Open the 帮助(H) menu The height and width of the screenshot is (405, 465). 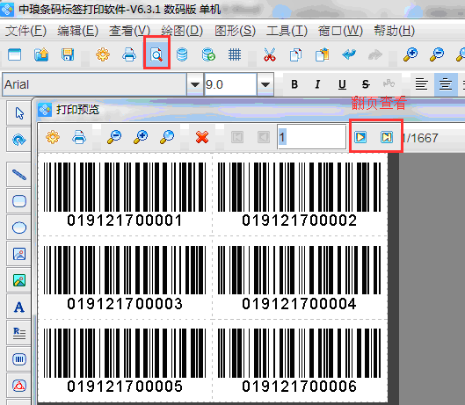click(x=394, y=31)
